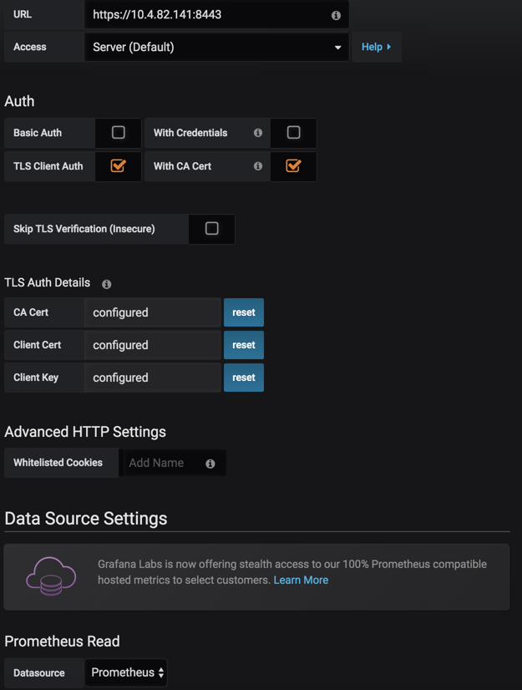Open the Learn More link

pos(301,580)
